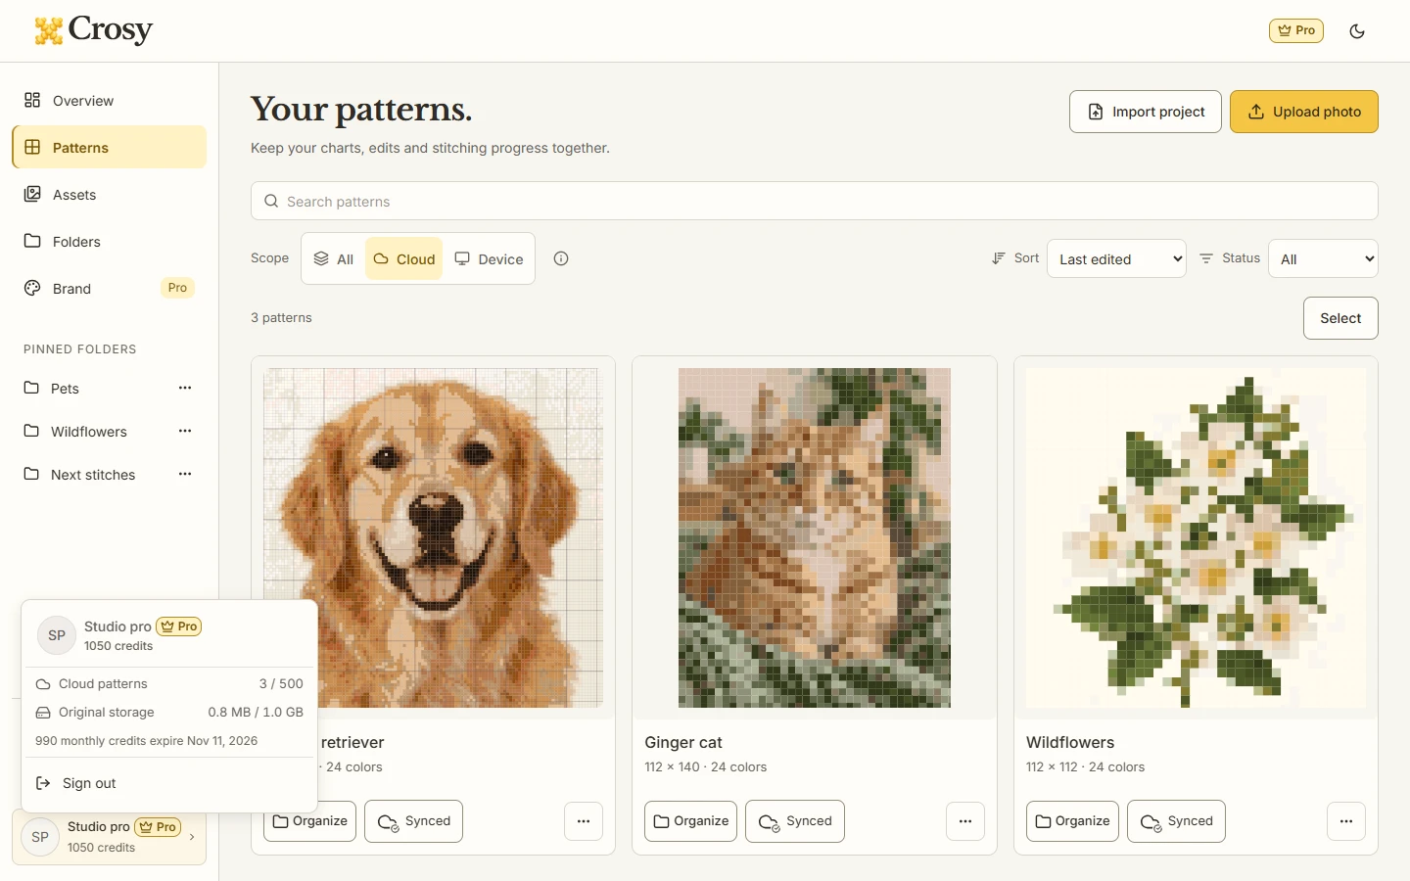Select the Cloud scope option
Screen dimensions: 1410x881
tap(404, 258)
